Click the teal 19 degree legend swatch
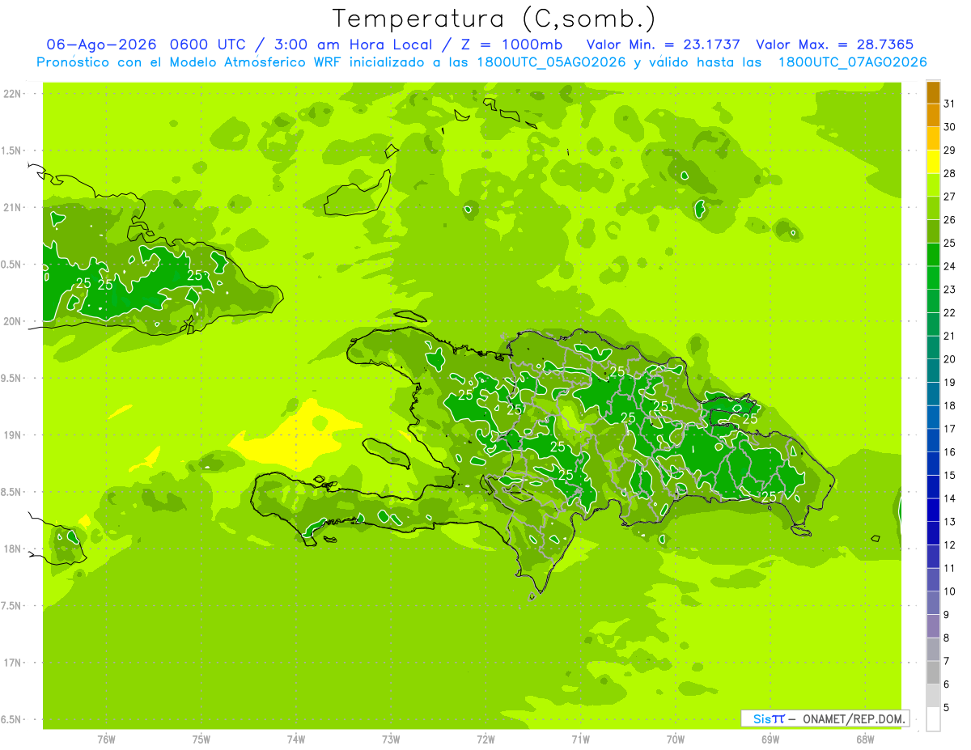Viewport: 971px width, 750px height. click(933, 371)
